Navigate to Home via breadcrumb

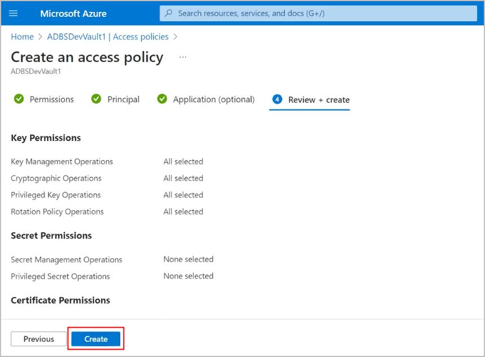point(22,36)
